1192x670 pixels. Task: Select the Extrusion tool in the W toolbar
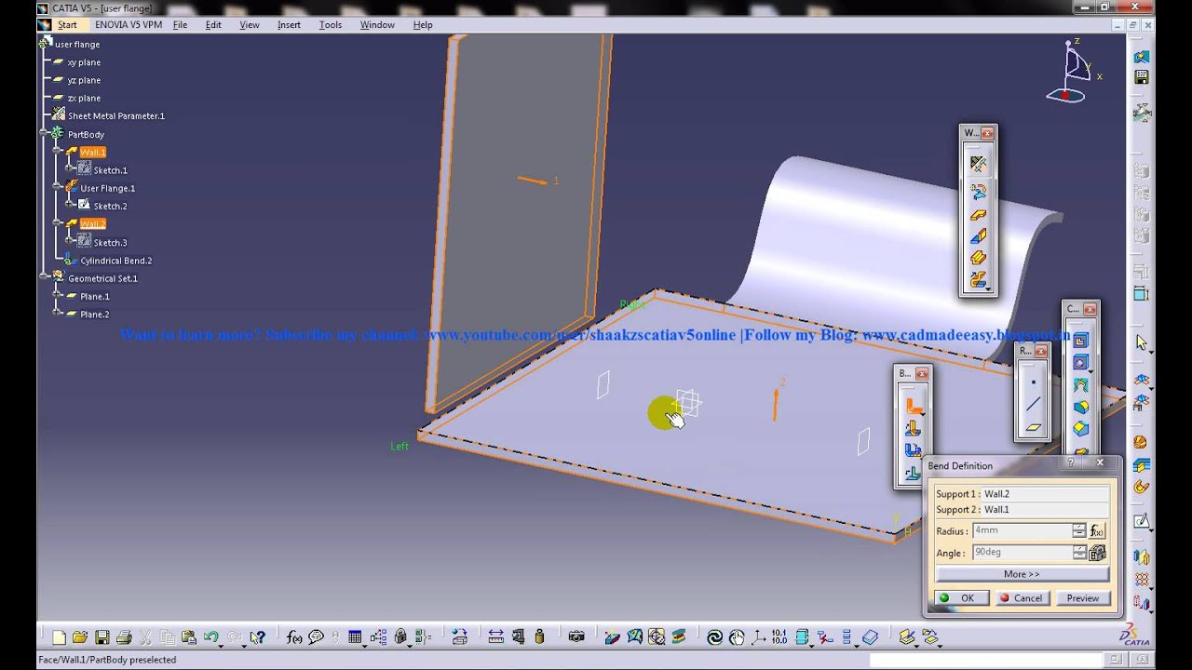[978, 257]
